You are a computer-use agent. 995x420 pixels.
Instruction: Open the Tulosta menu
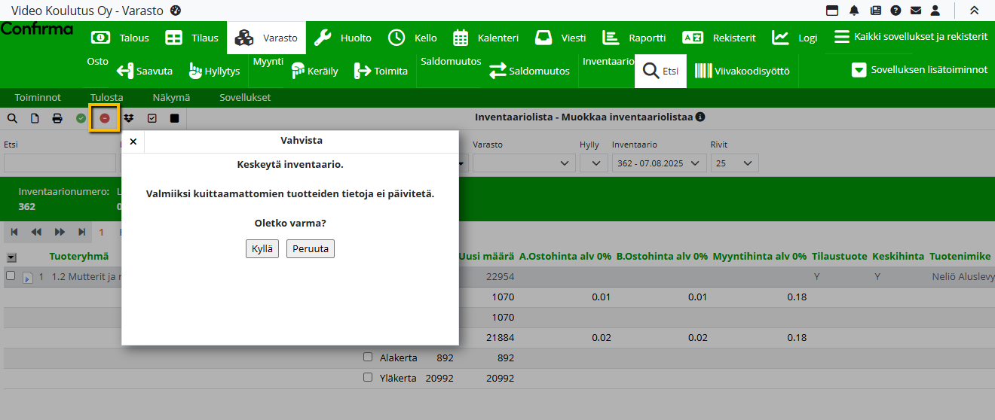point(106,97)
